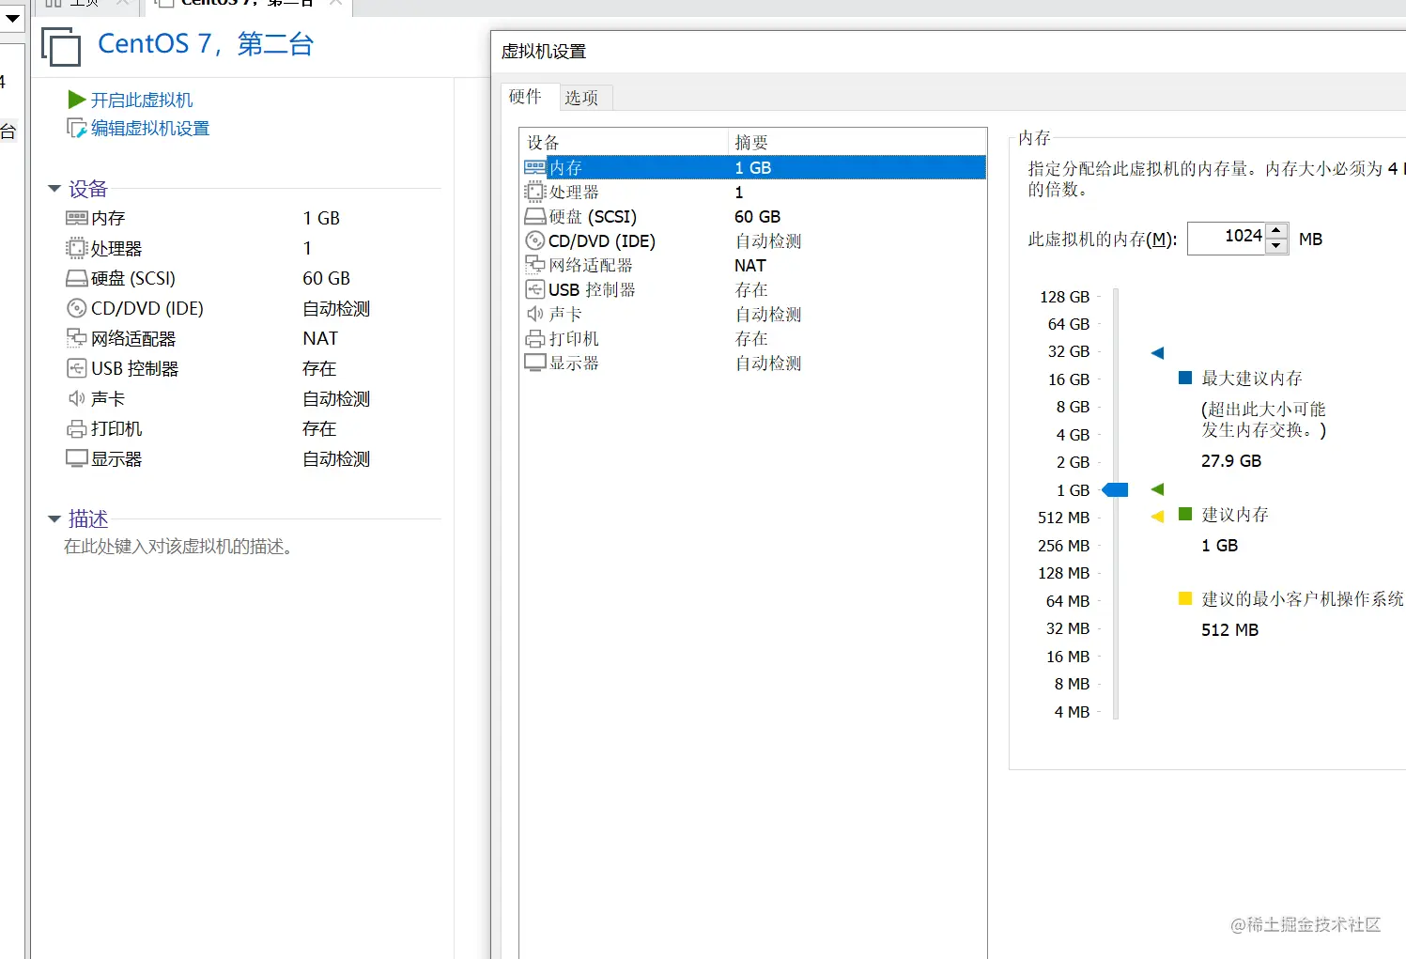Viewport: 1406px width, 959px height.
Task: Click the 4 MB label on the memory scale
Action: point(1072,712)
